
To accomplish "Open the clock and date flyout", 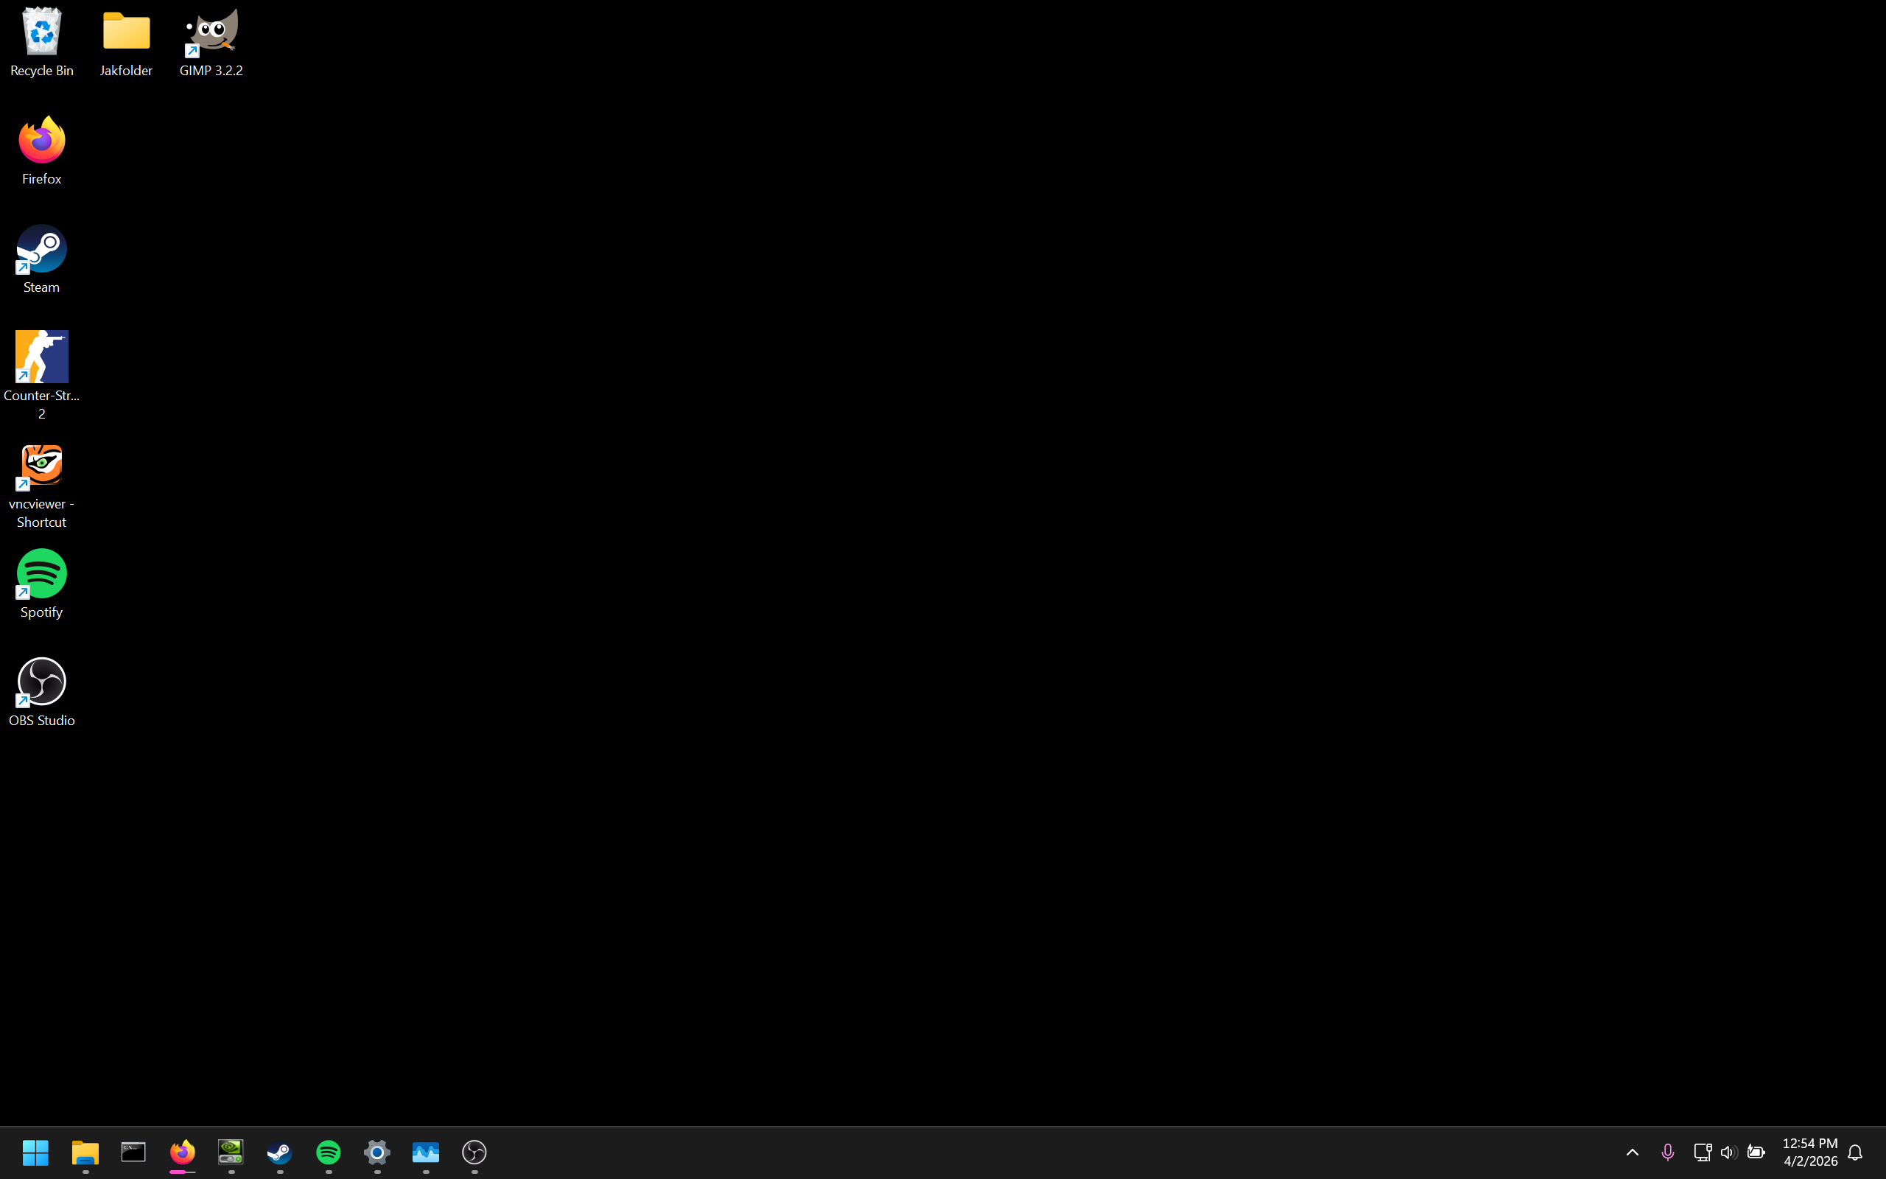I will click(1809, 1152).
